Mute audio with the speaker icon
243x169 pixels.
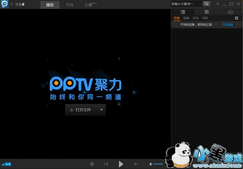[151, 164]
